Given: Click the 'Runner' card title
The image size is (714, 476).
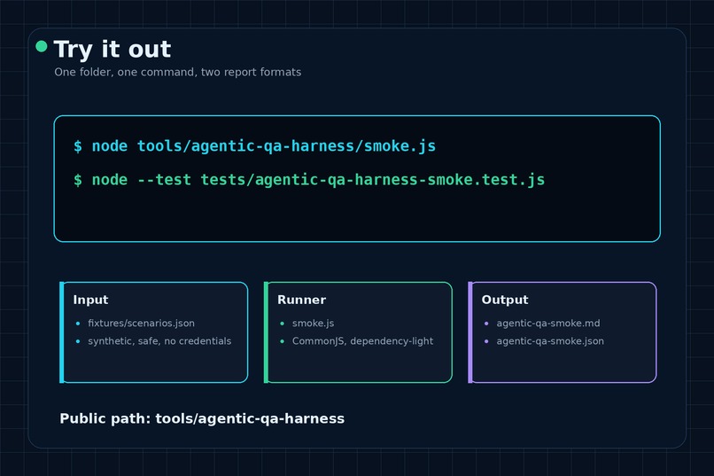Looking at the screenshot, I should point(301,300).
